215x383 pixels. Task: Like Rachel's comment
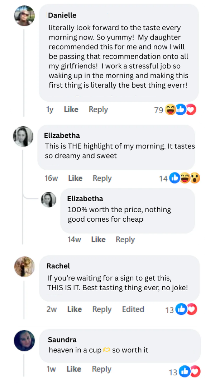click(75, 309)
